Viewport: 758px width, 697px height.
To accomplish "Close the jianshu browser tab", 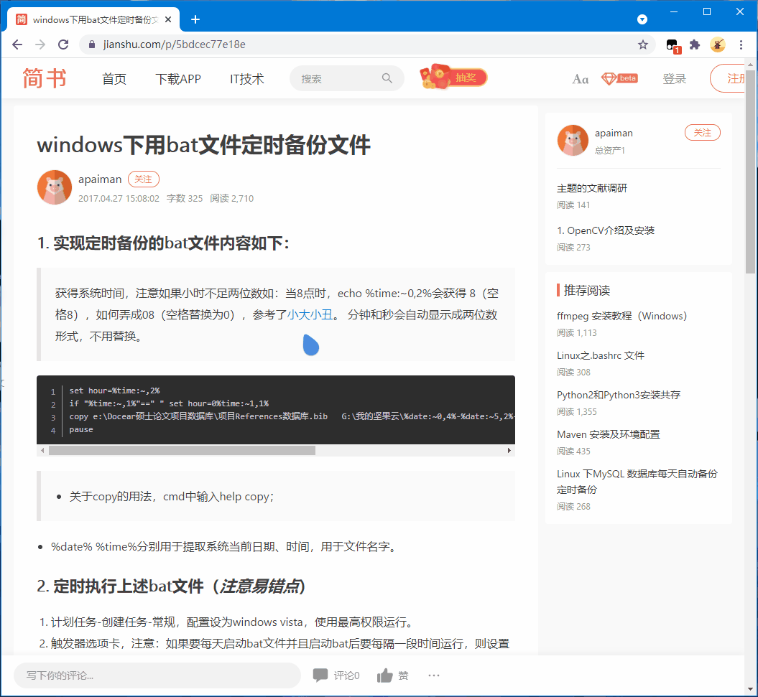I will coord(168,19).
